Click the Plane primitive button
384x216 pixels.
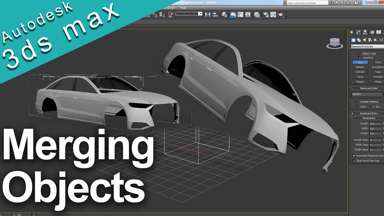click(x=378, y=82)
